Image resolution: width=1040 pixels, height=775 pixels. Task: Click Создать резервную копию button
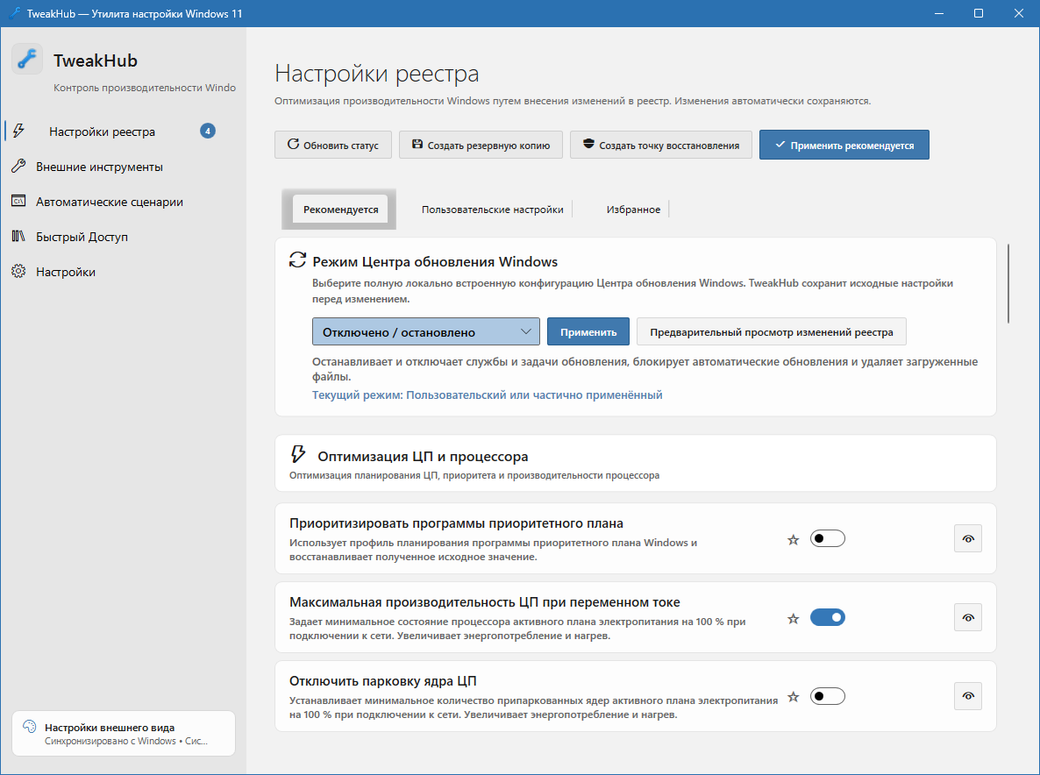[x=481, y=145]
